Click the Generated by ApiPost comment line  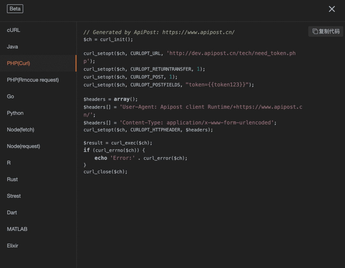[x=159, y=32]
